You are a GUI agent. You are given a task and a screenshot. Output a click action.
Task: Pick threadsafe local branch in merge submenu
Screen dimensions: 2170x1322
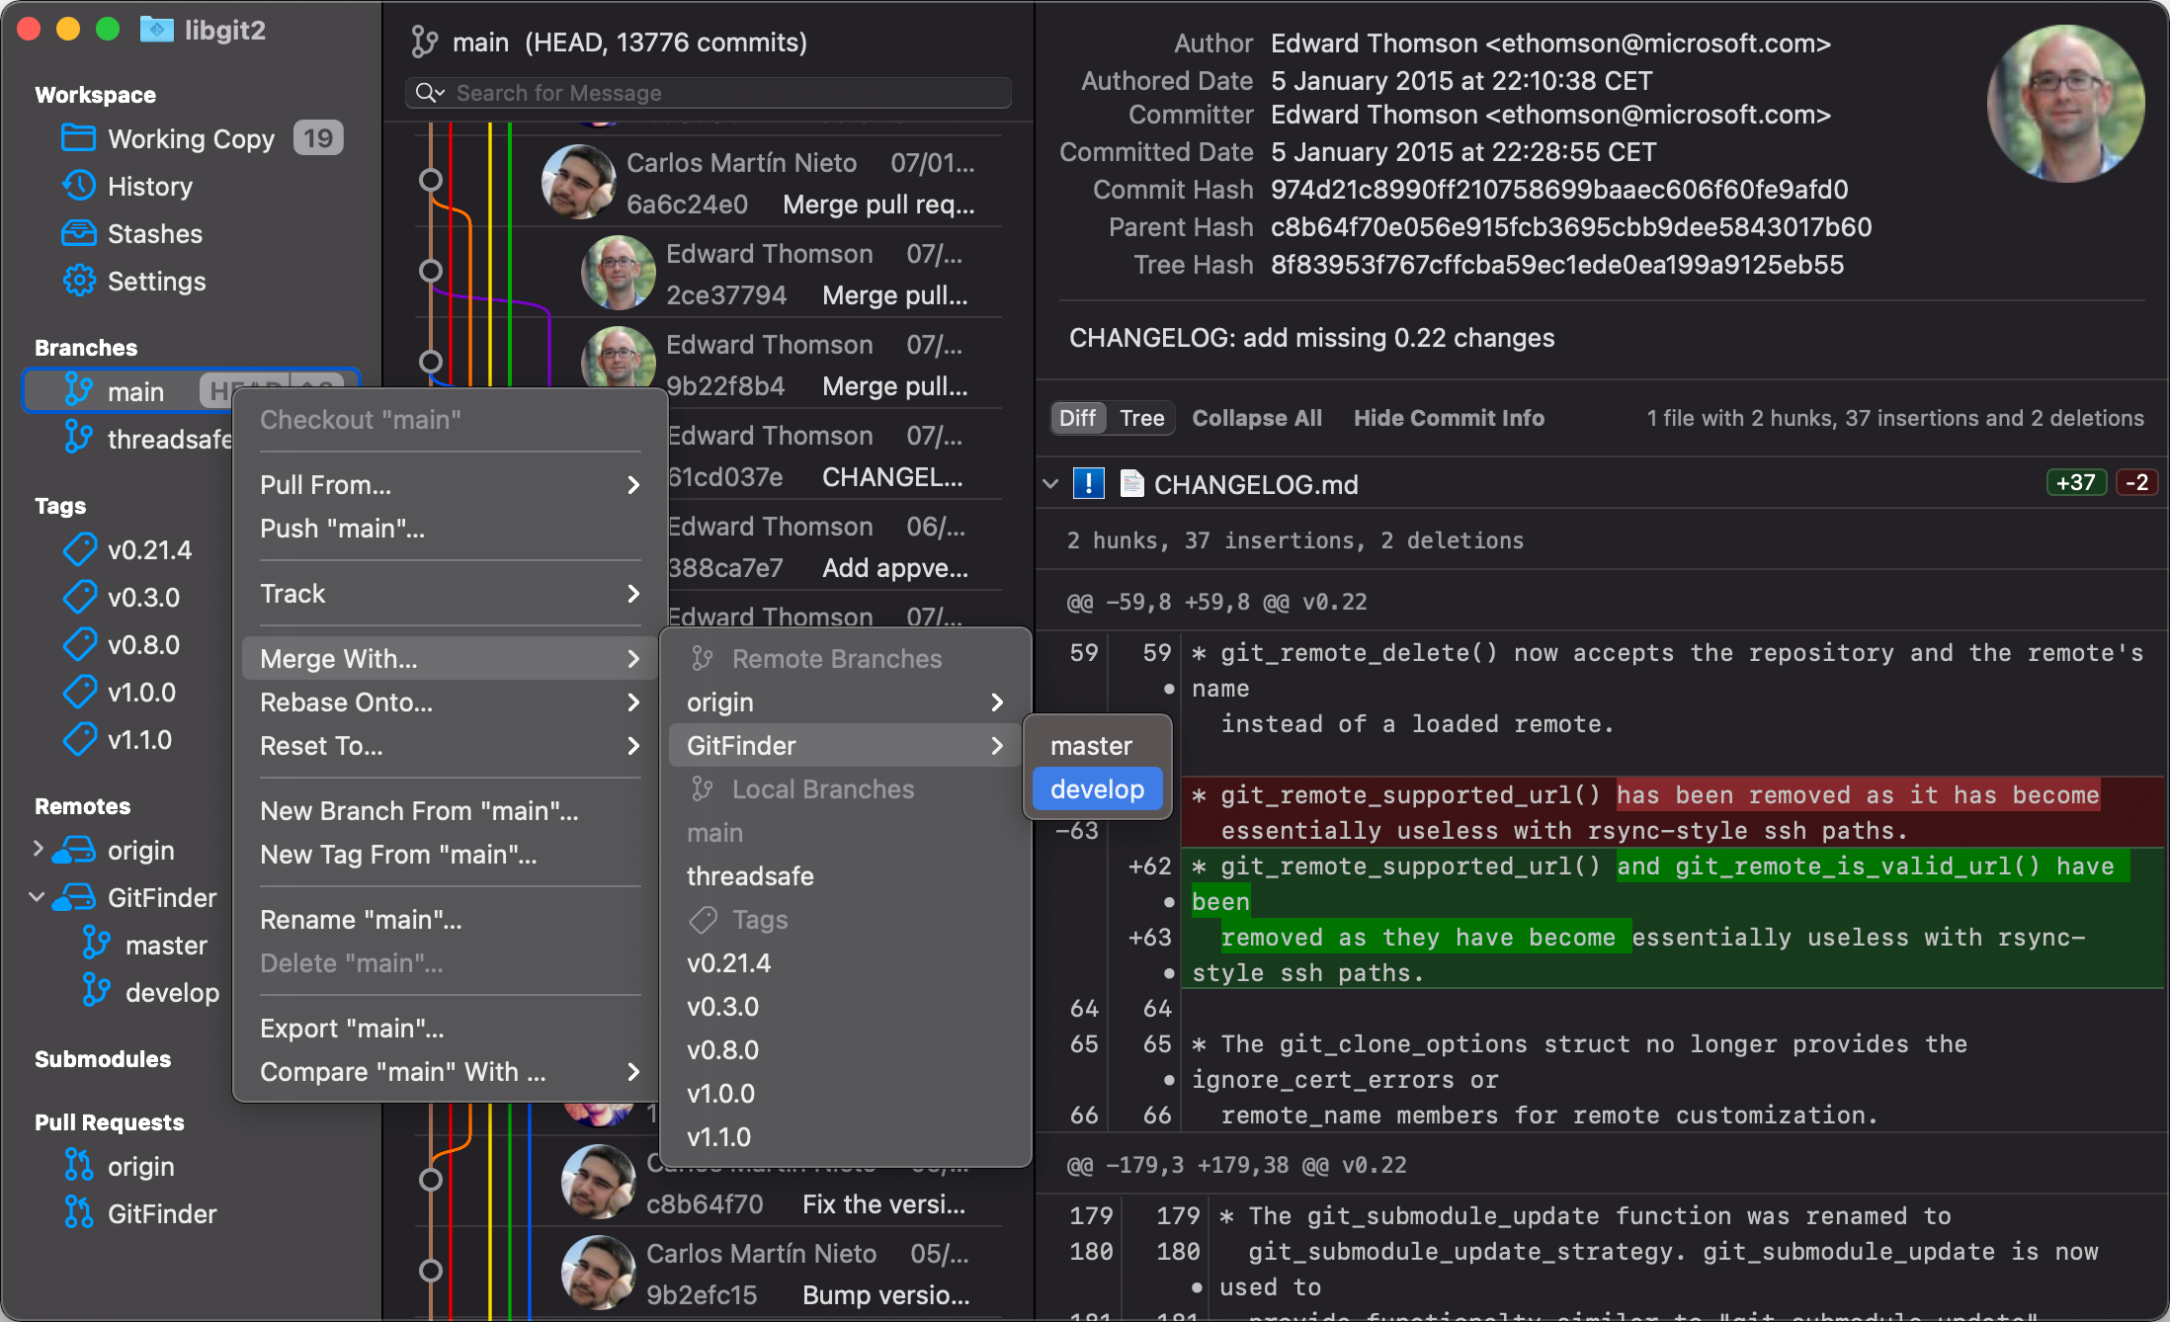[x=845, y=875]
